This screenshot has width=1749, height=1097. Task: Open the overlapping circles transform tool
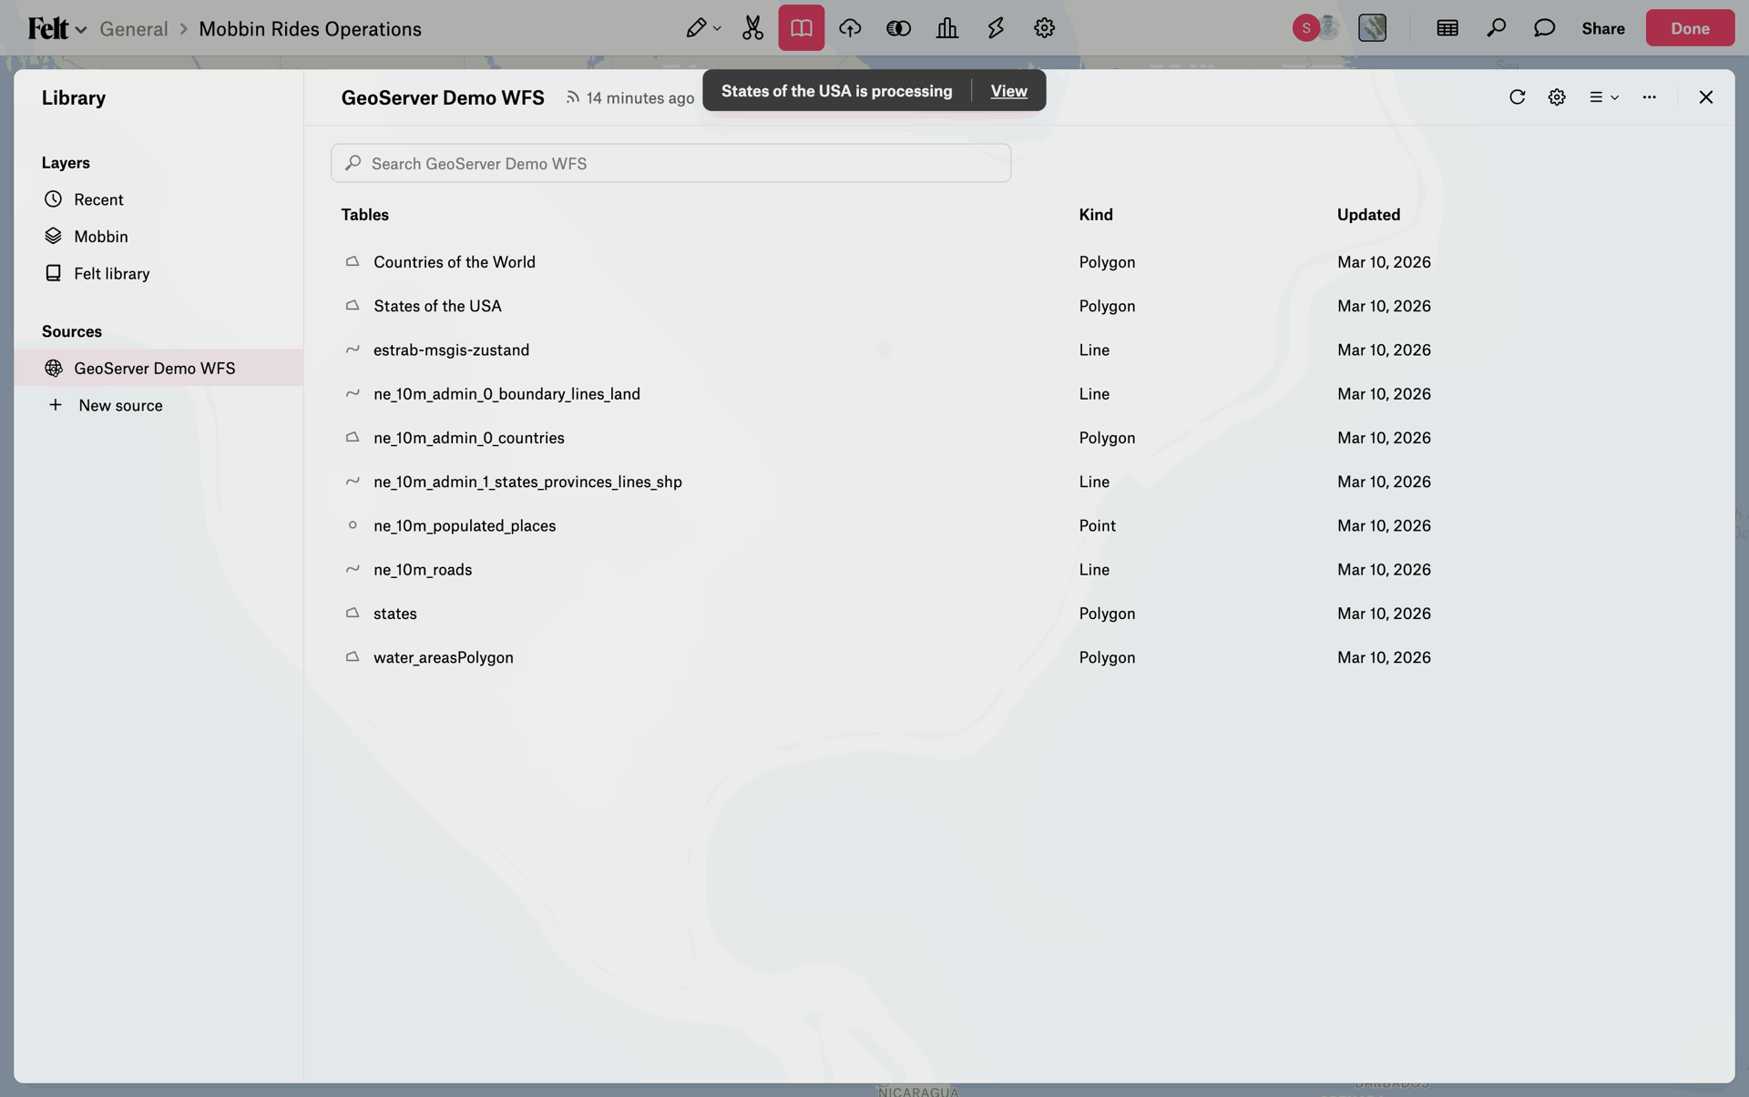898,28
